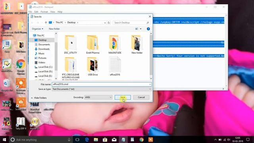Viewport: 254px width, 143px height.
Task: Open the DSC_UTILITY folder in file list
Action: pyautogui.click(x=71, y=44)
